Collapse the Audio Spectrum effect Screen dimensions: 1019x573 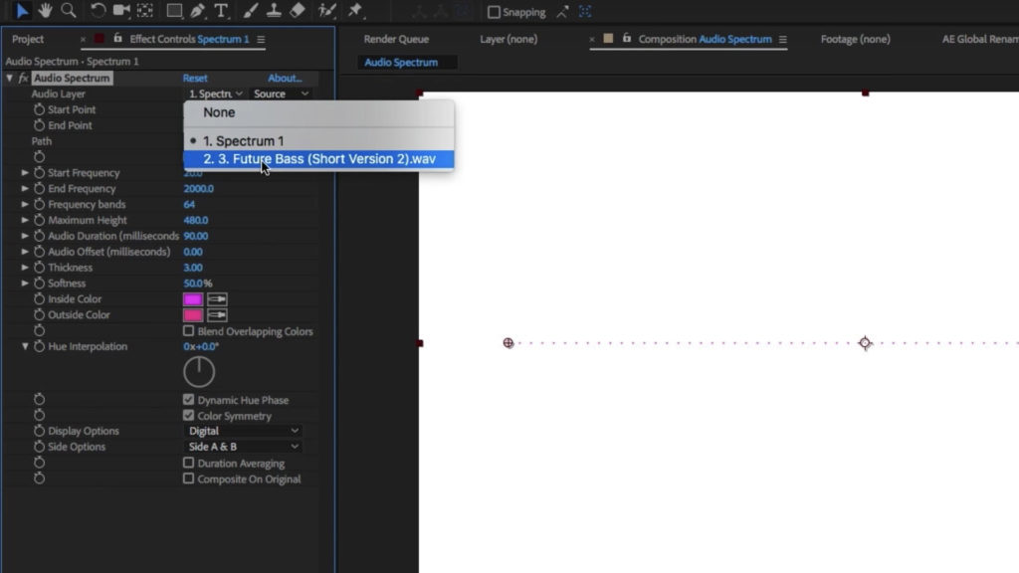click(10, 78)
